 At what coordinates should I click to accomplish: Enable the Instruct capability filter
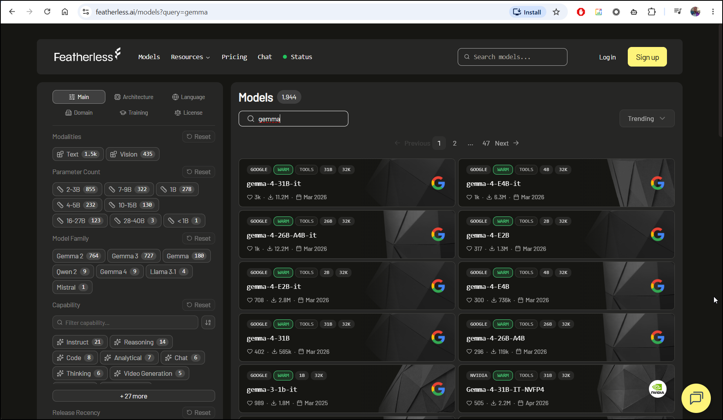pyautogui.click(x=80, y=342)
